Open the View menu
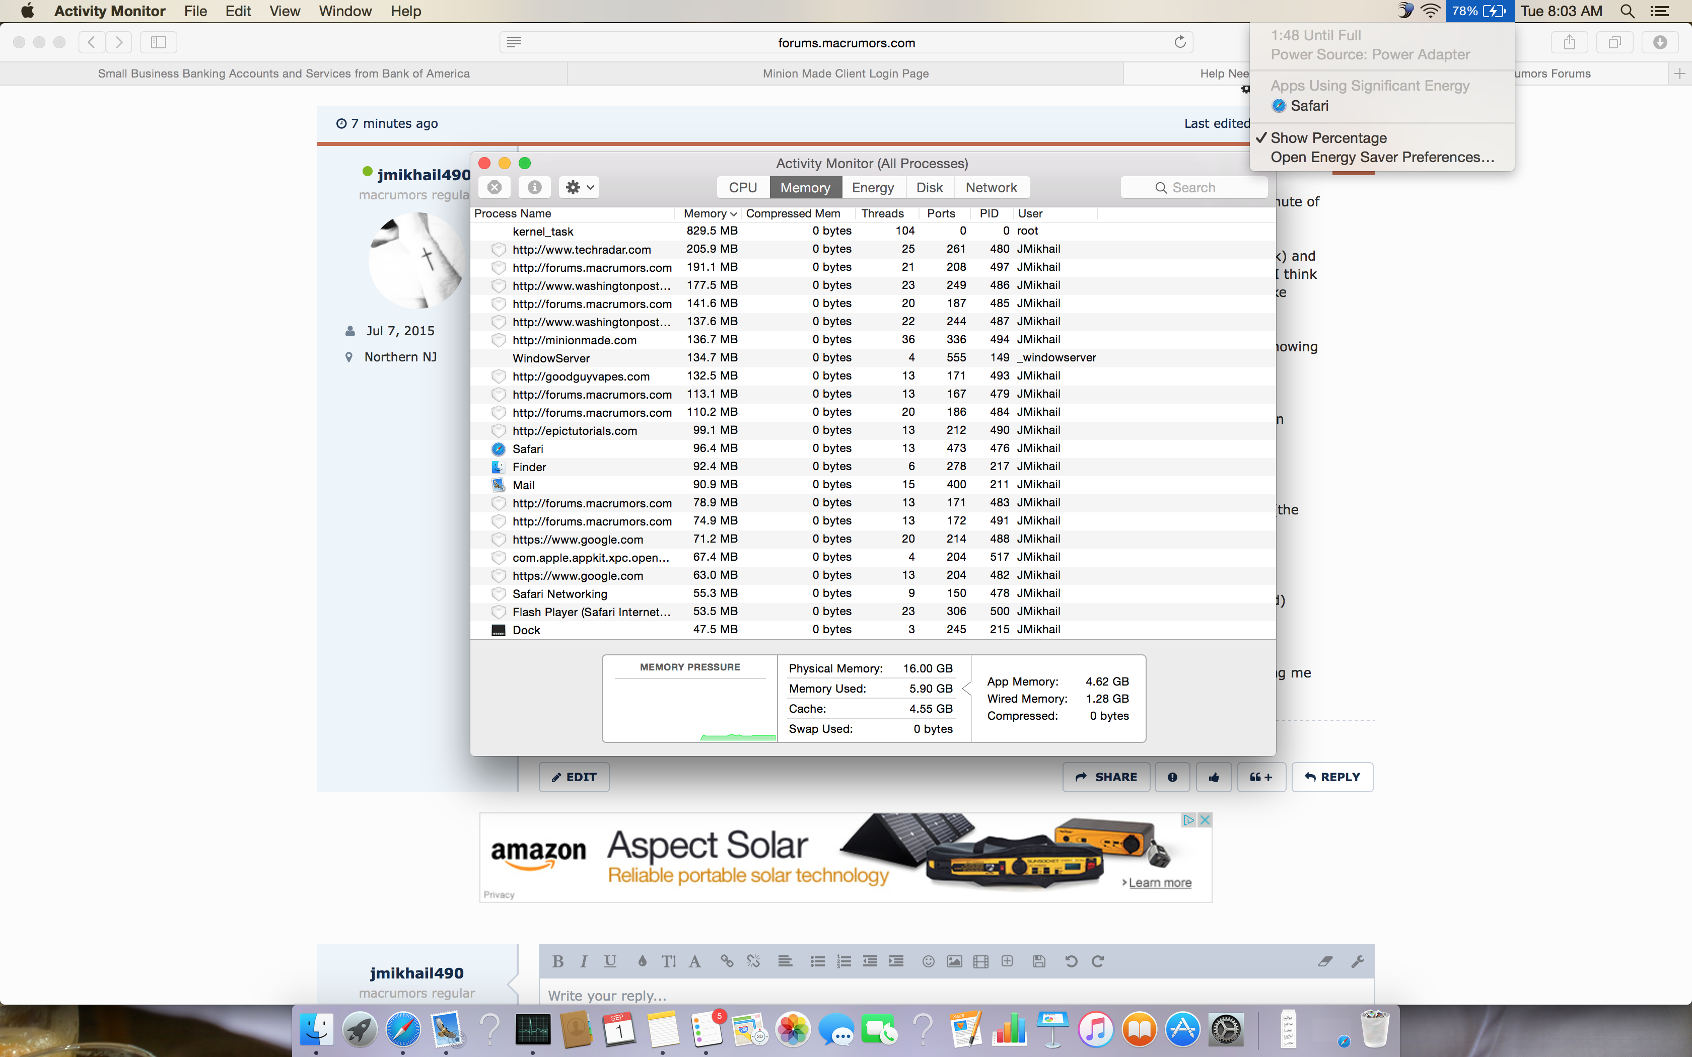The width and height of the screenshot is (1692, 1057). coord(285,11)
